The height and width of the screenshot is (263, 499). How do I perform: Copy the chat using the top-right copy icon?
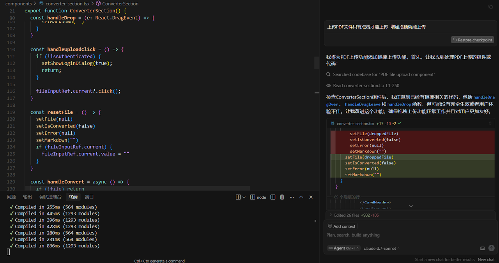click(490, 7)
